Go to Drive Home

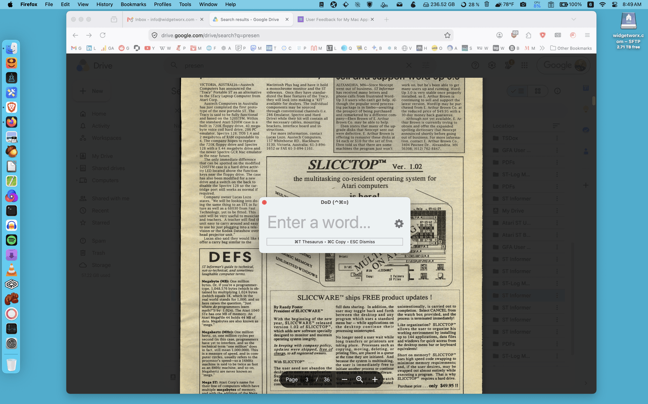(x=99, y=114)
